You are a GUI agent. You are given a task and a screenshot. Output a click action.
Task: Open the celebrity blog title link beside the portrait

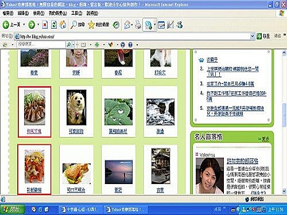point(242,161)
